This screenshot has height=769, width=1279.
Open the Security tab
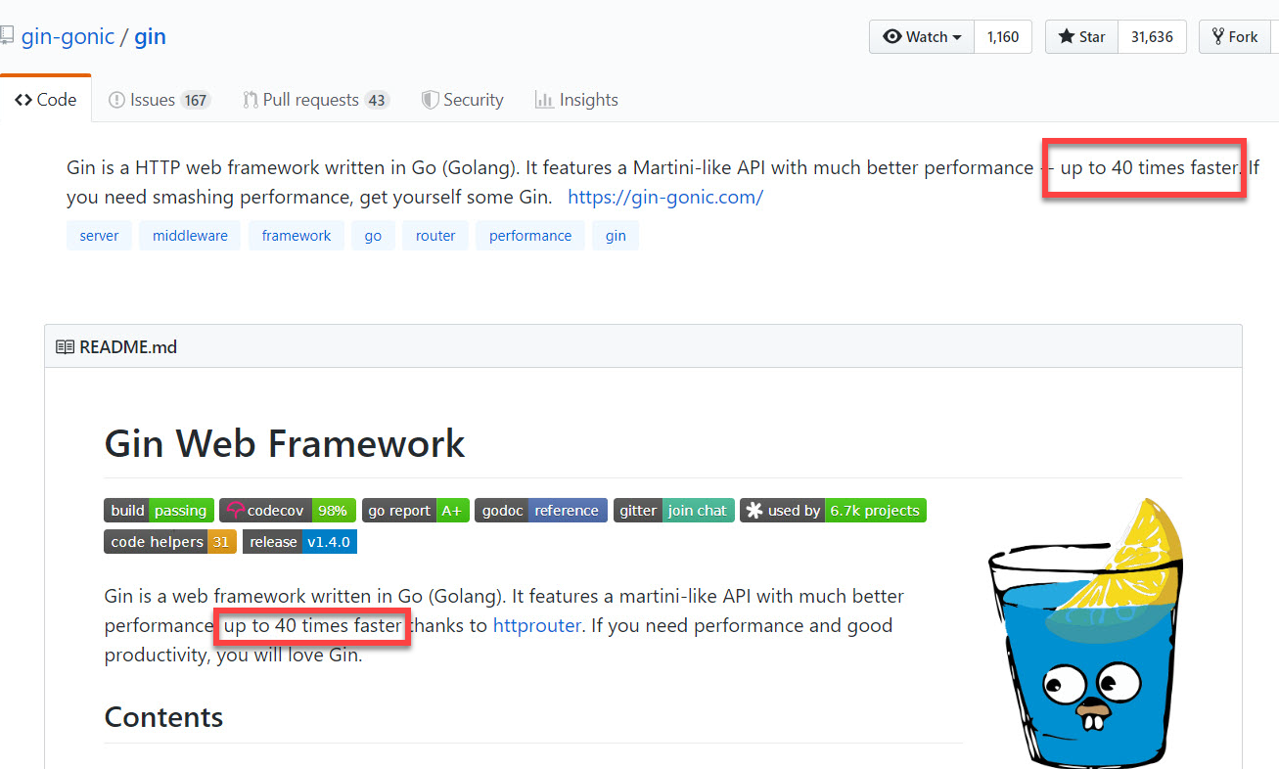[x=462, y=99]
